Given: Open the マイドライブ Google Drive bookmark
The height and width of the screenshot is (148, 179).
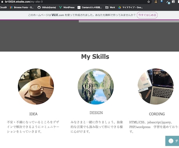Looking at the screenshot, I should pos(130,7).
